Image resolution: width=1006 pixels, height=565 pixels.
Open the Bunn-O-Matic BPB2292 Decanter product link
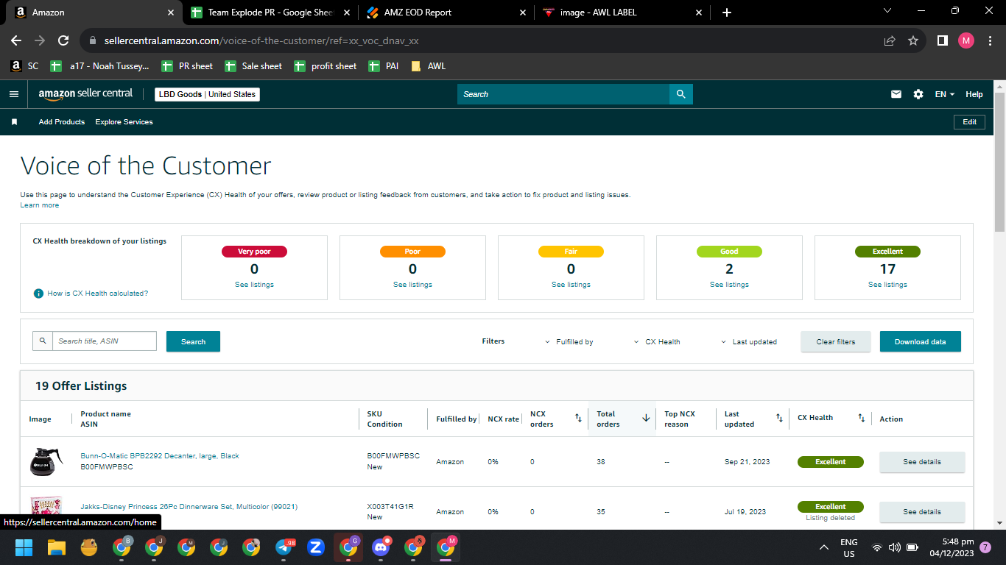coord(160,456)
